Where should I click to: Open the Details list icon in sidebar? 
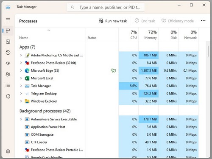(x=8, y=85)
